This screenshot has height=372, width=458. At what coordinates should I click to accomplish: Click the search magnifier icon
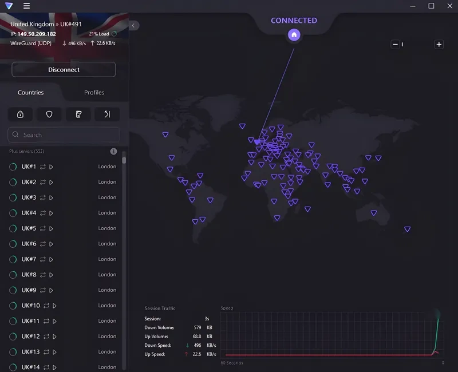(x=15, y=134)
